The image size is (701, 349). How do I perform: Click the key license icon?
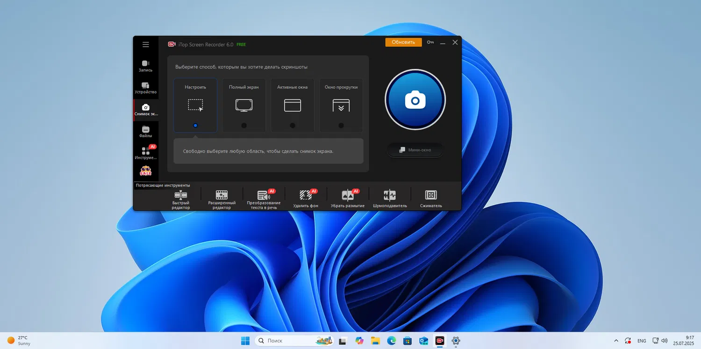430,42
